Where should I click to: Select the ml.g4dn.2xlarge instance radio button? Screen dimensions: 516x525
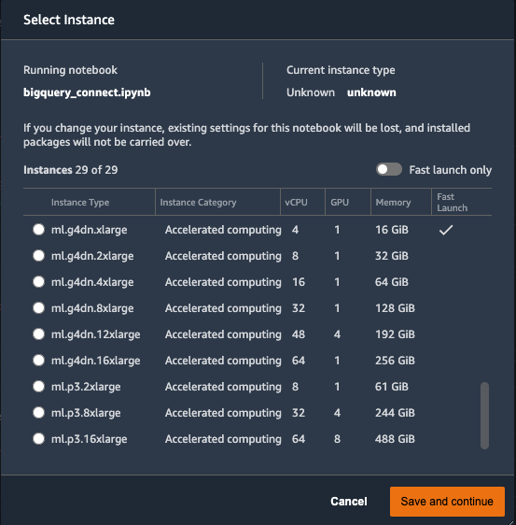click(39, 256)
